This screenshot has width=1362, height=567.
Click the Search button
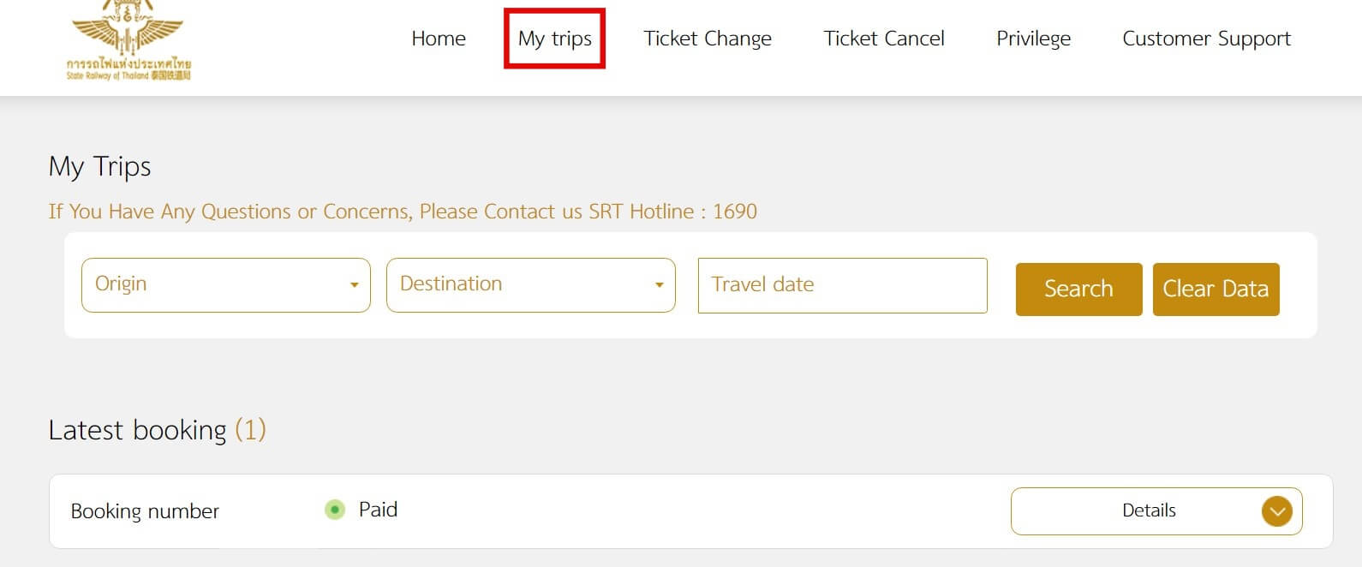point(1079,289)
